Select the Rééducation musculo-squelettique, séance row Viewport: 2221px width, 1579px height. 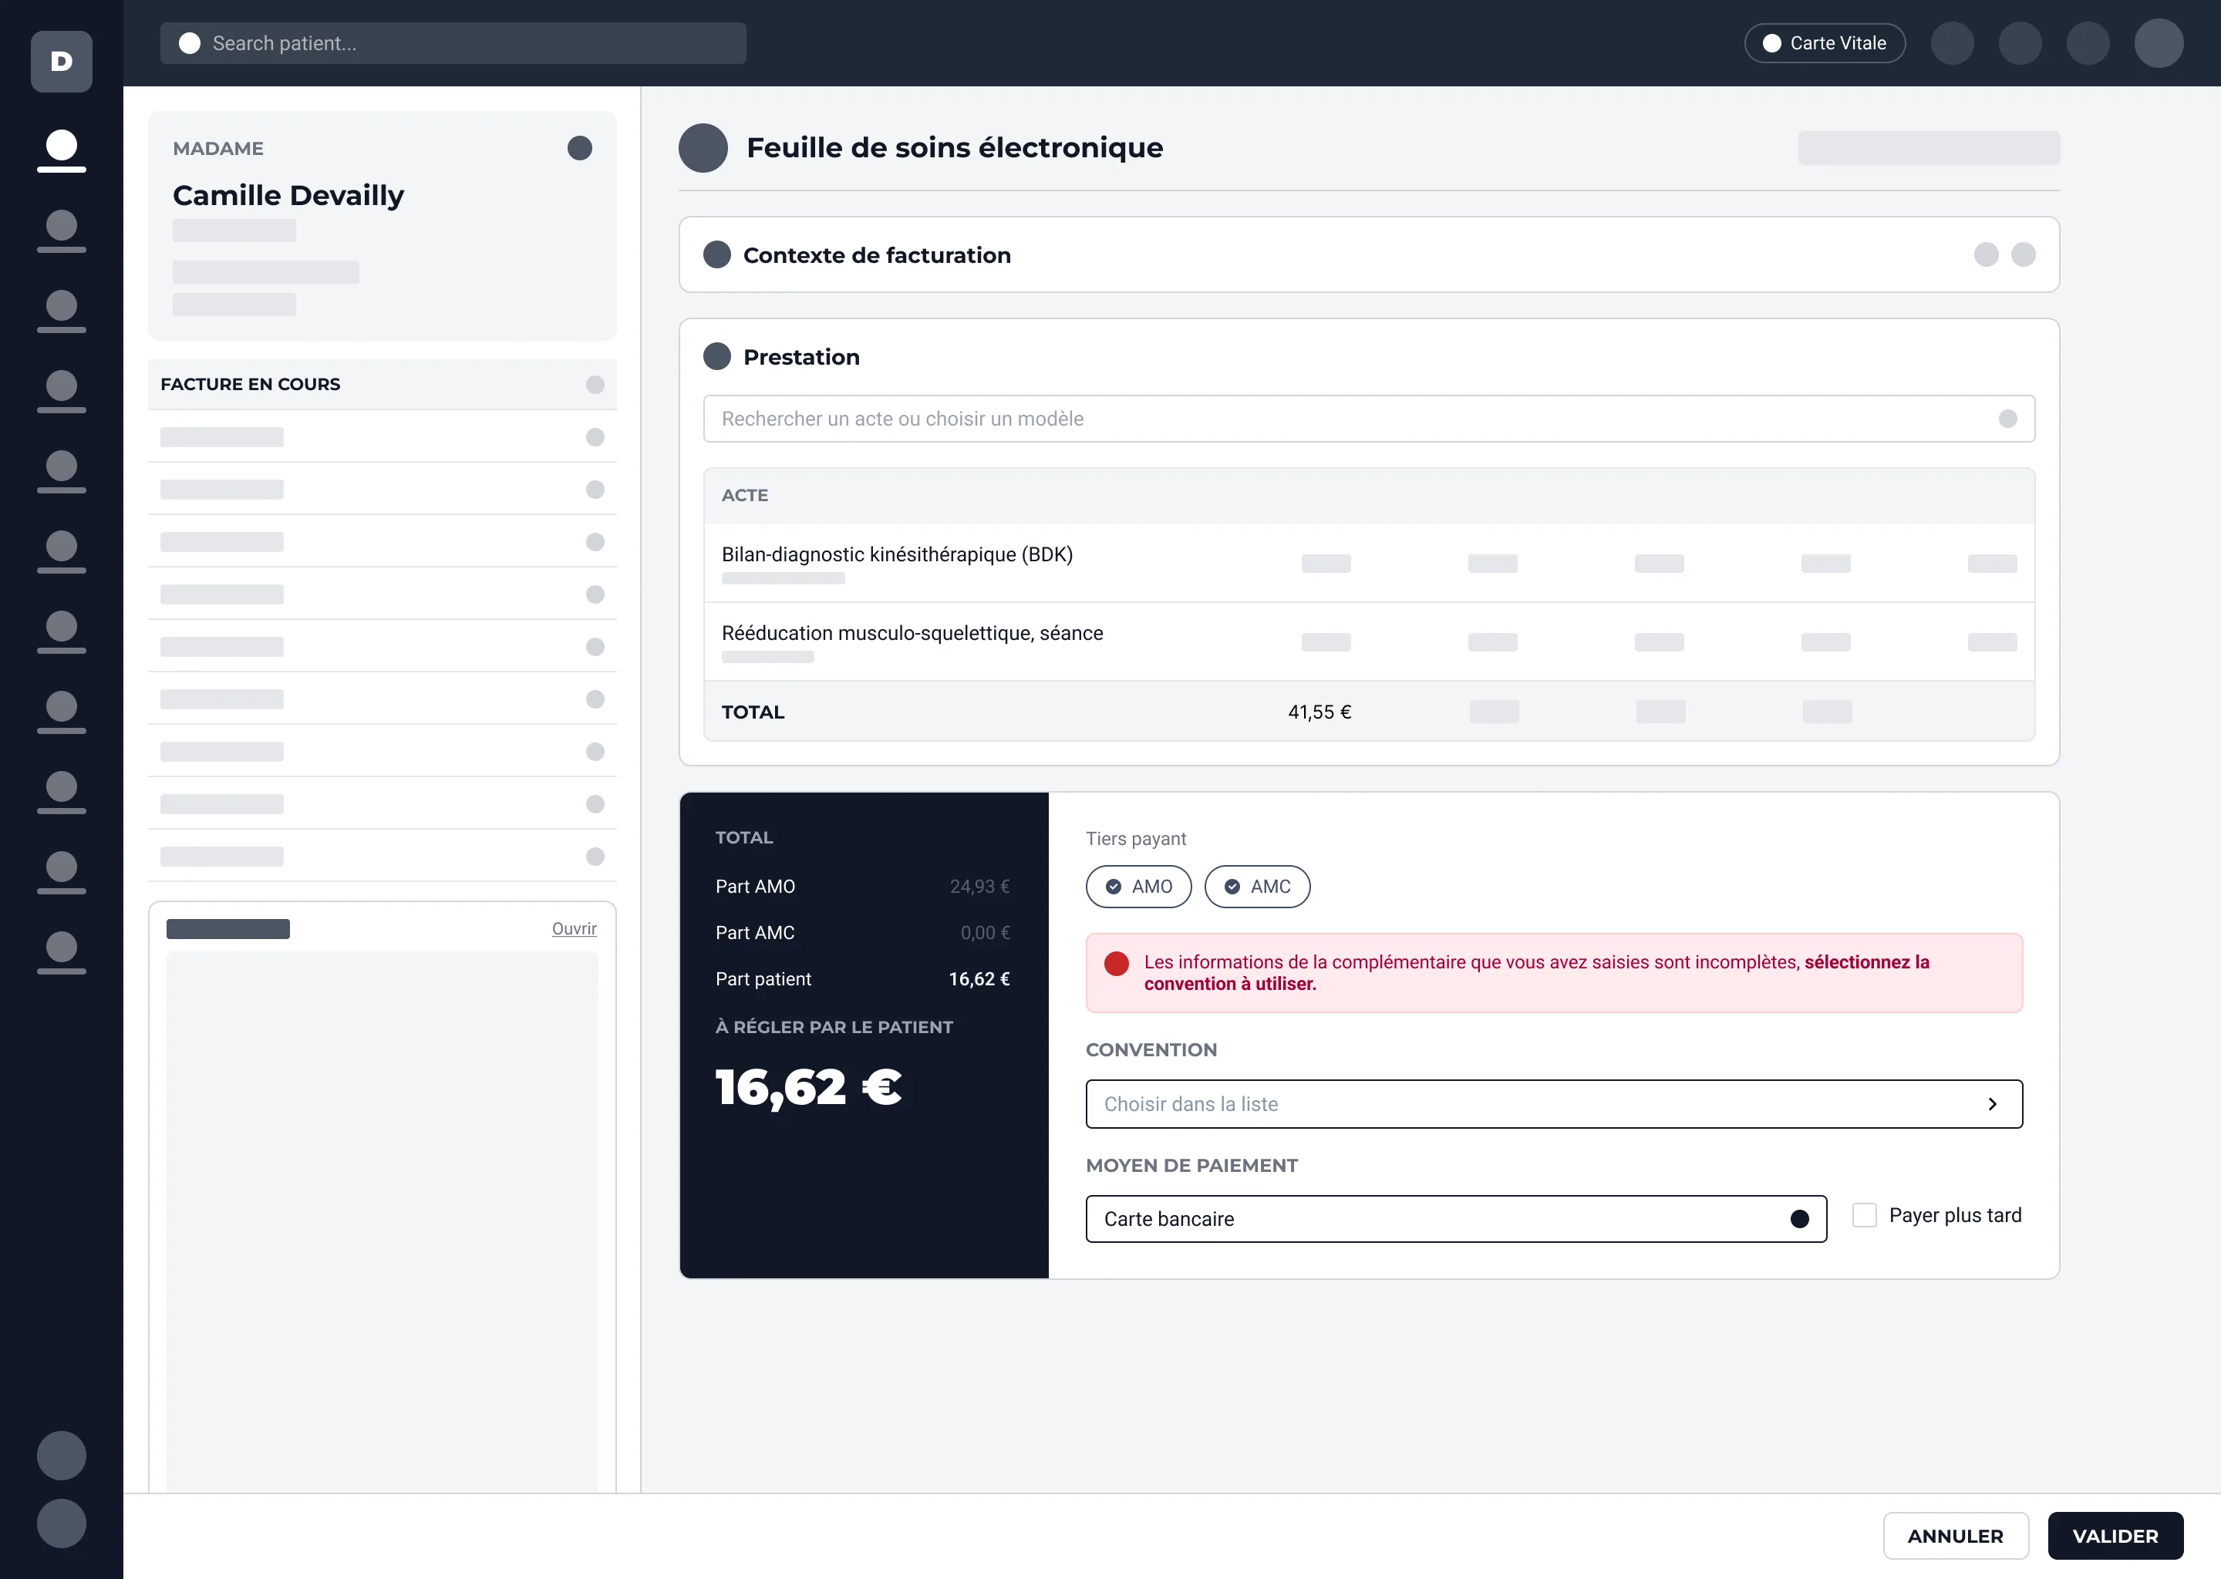(x=1368, y=641)
